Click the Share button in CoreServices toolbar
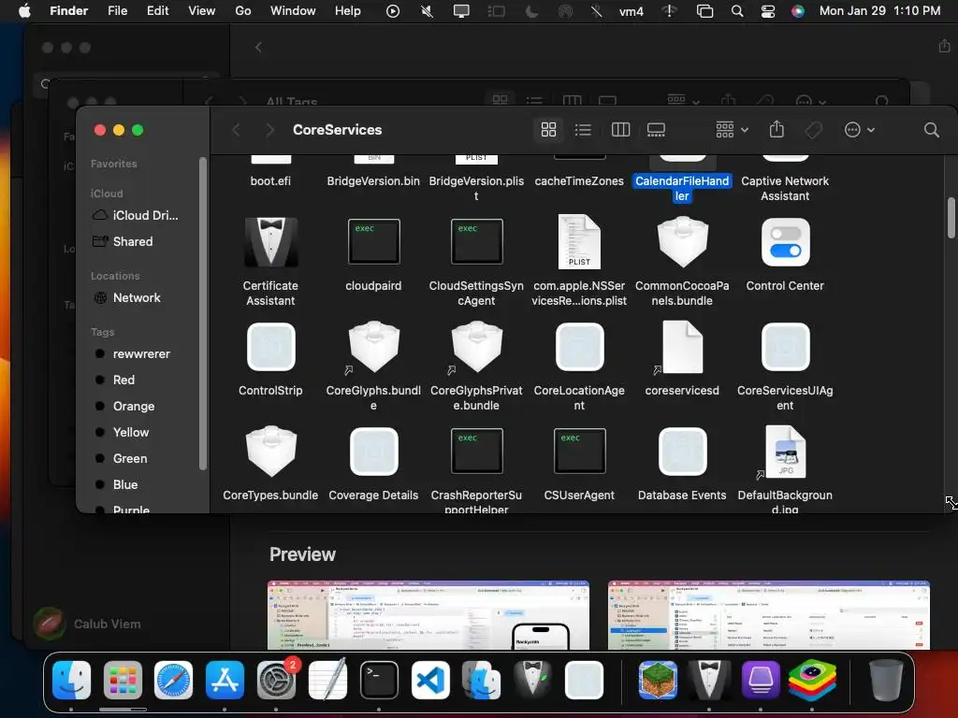This screenshot has height=718, width=958. (777, 129)
